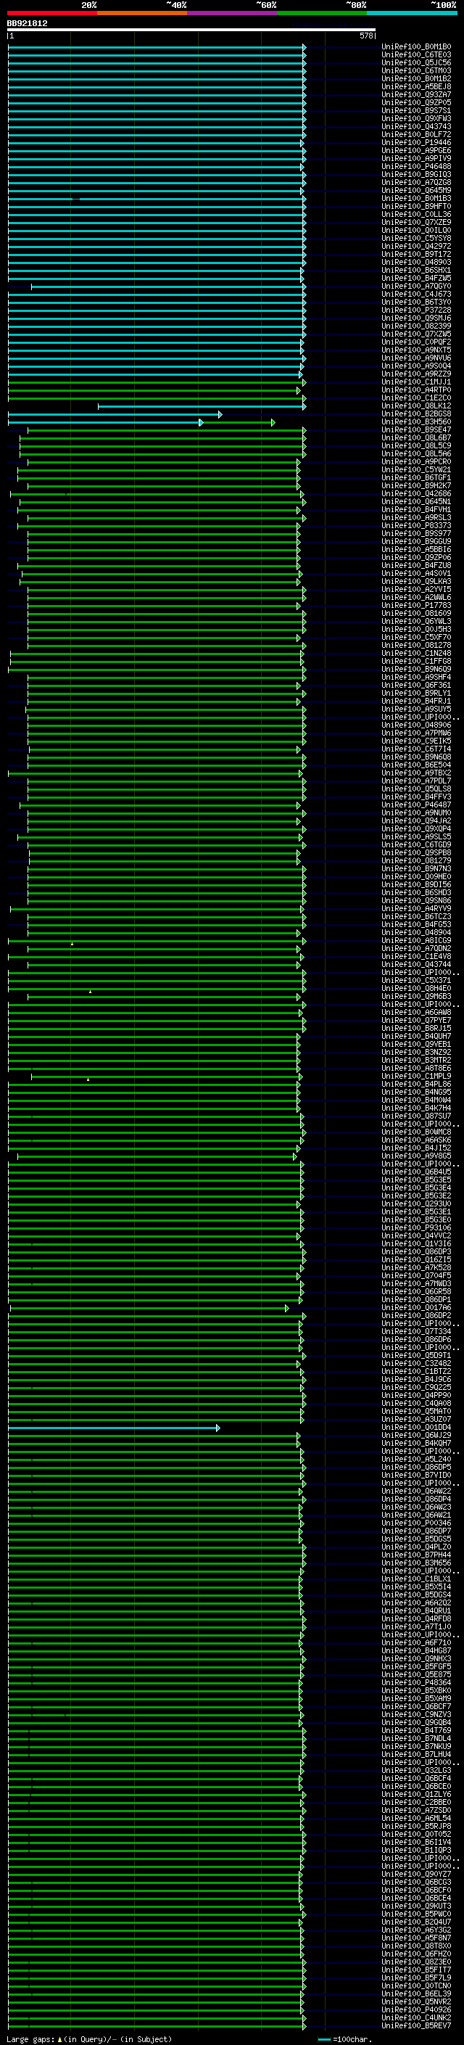The height and width of the screenshot is (2045, 464).
Task: Select UniRef100_A6F710 label
Action: [416, 1643]
